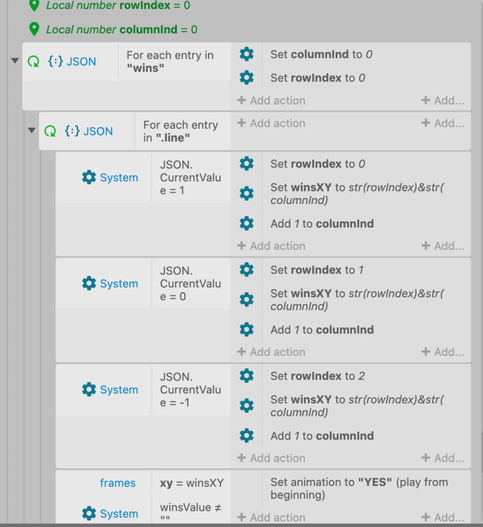Viewport: 483px width, 527px height.
Task: Select the System gear icon for CurrentValue = -1
Action: pyautogui.click(x=89, y=389)
